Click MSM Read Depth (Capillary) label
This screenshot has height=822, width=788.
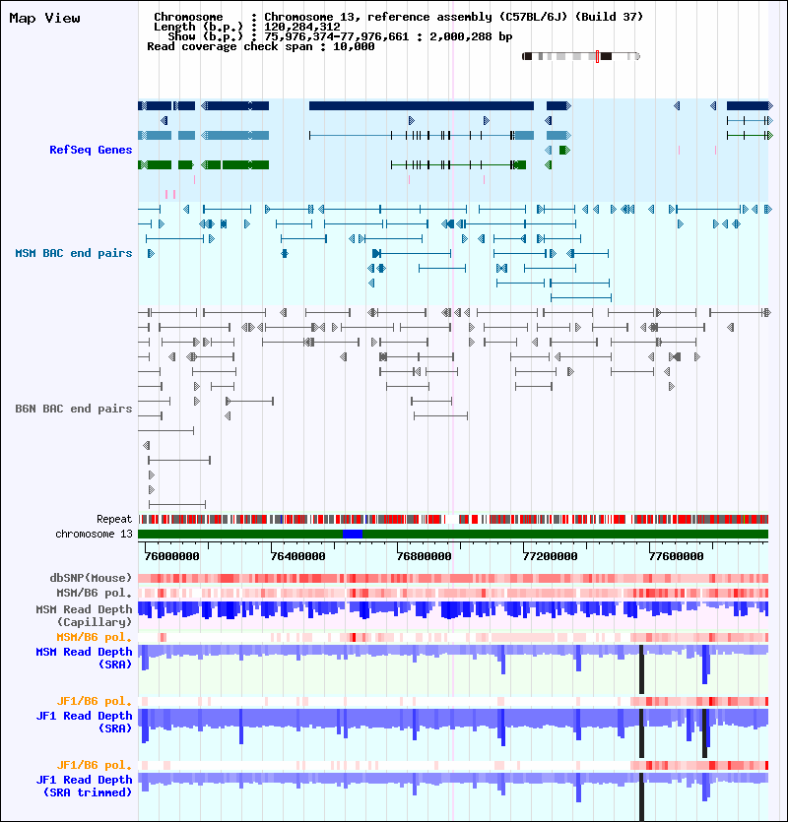(x=84, y=615)
